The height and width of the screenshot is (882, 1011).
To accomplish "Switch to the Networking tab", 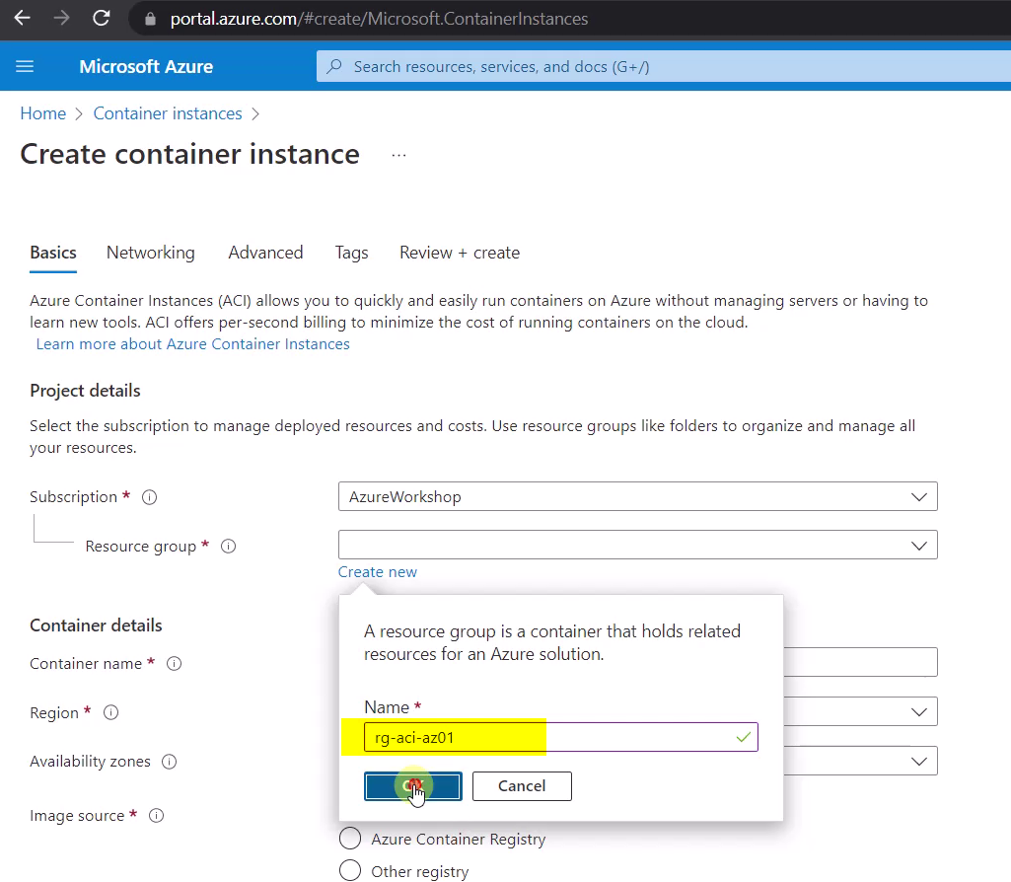I will pos(150,253).
